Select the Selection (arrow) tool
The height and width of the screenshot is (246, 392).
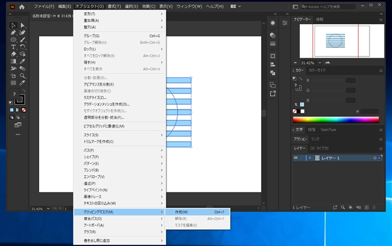point(13,25)
